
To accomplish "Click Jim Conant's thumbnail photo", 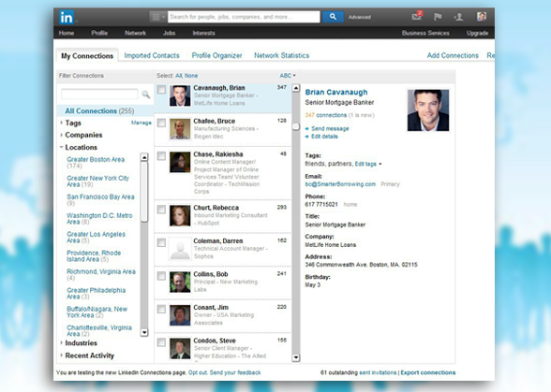I will point(180,315).
